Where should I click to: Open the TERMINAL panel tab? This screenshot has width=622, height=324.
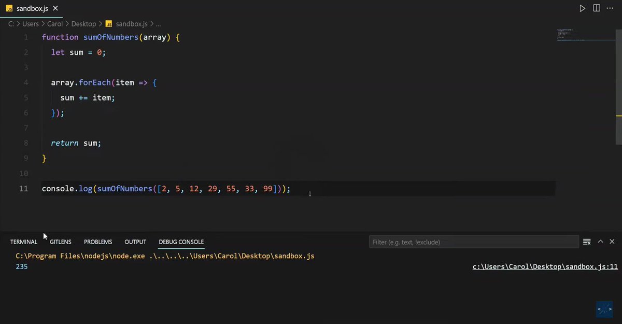point(24,242)
